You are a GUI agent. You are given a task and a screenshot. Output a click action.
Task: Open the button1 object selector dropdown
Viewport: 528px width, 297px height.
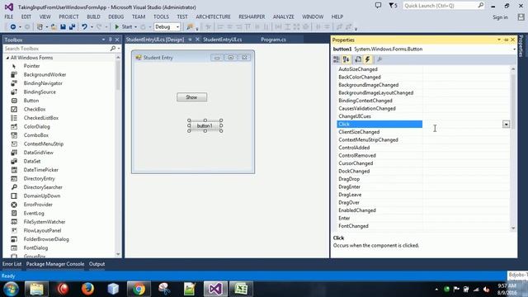pos(514,49)
